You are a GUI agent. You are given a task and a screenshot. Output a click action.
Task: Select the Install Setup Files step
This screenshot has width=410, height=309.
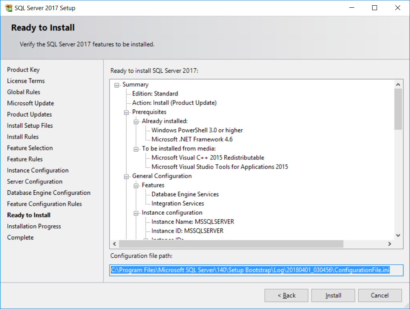[30, 126]
